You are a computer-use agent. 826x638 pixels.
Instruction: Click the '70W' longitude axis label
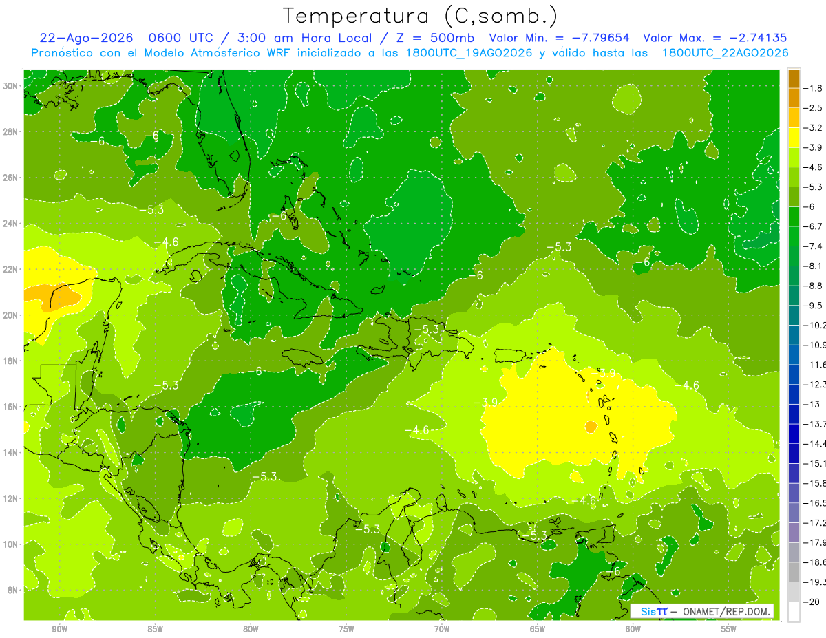pos(442,629)
